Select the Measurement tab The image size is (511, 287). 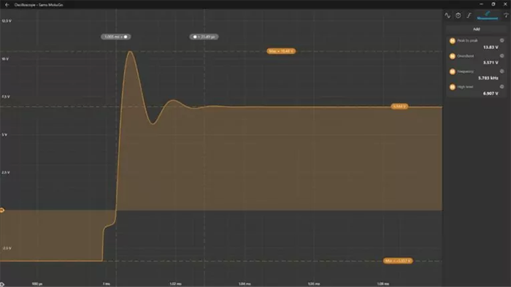tap(487, 15)
